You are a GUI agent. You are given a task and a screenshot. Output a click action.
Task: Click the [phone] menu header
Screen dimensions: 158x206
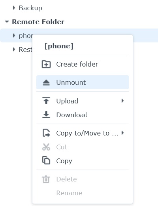[x=59, y=46]
